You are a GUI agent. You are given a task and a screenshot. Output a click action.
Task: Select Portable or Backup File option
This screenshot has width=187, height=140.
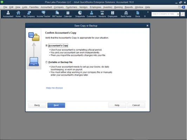pyautogui.click(x=46, y=62)
